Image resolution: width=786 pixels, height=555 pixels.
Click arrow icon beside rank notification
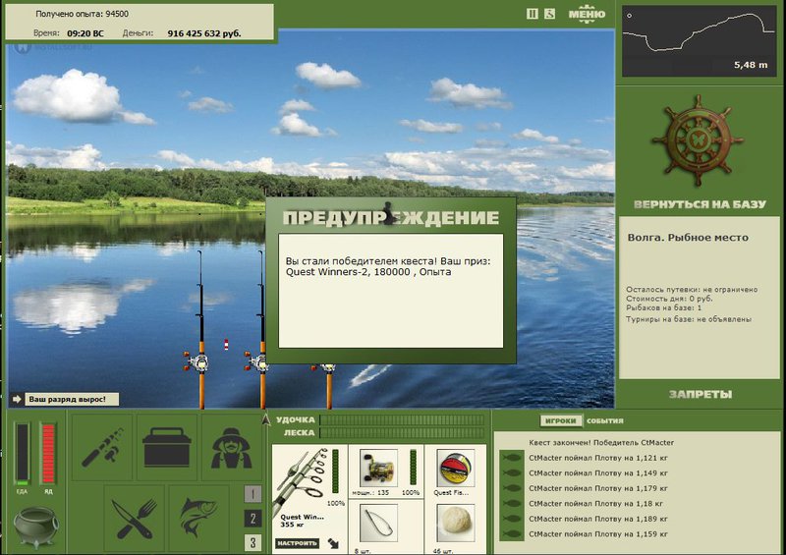[x=17, y=400]
